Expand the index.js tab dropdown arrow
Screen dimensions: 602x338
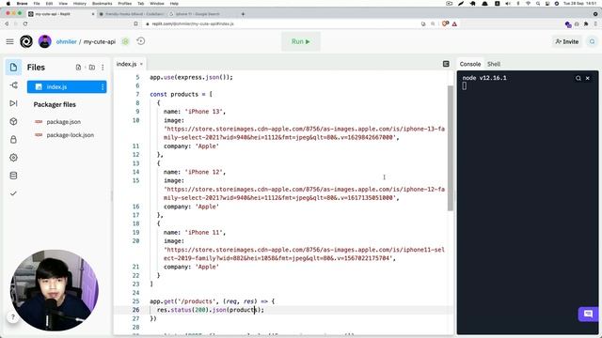coord(141,64)
